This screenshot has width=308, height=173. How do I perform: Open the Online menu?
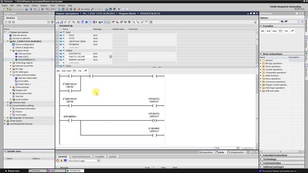coord(35,5)
